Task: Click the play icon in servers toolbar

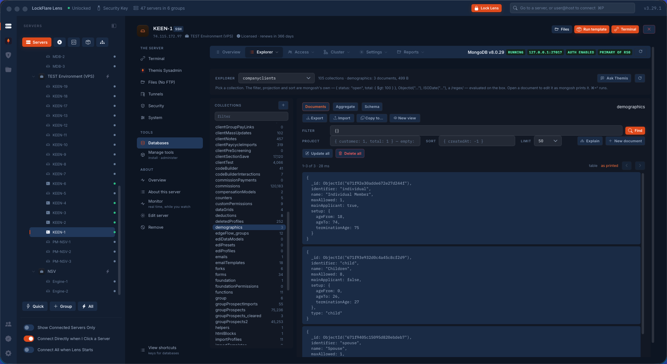Action: pyautogui.click(x=59, y=42)
